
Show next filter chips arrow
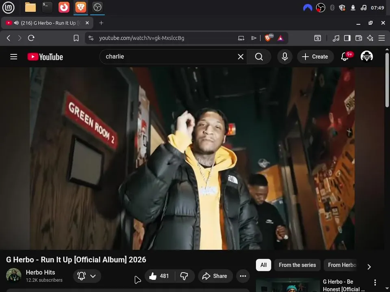pyautogui.click(x=369, y=267)
